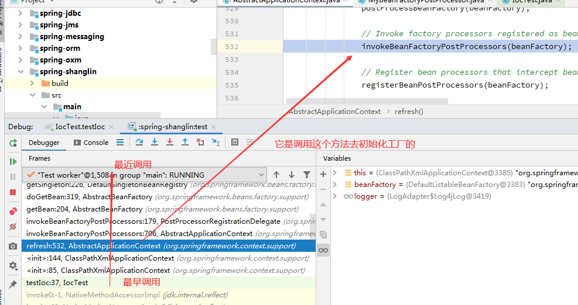
Task: Expand the spring-oxm module
Action: pos(20,60)
